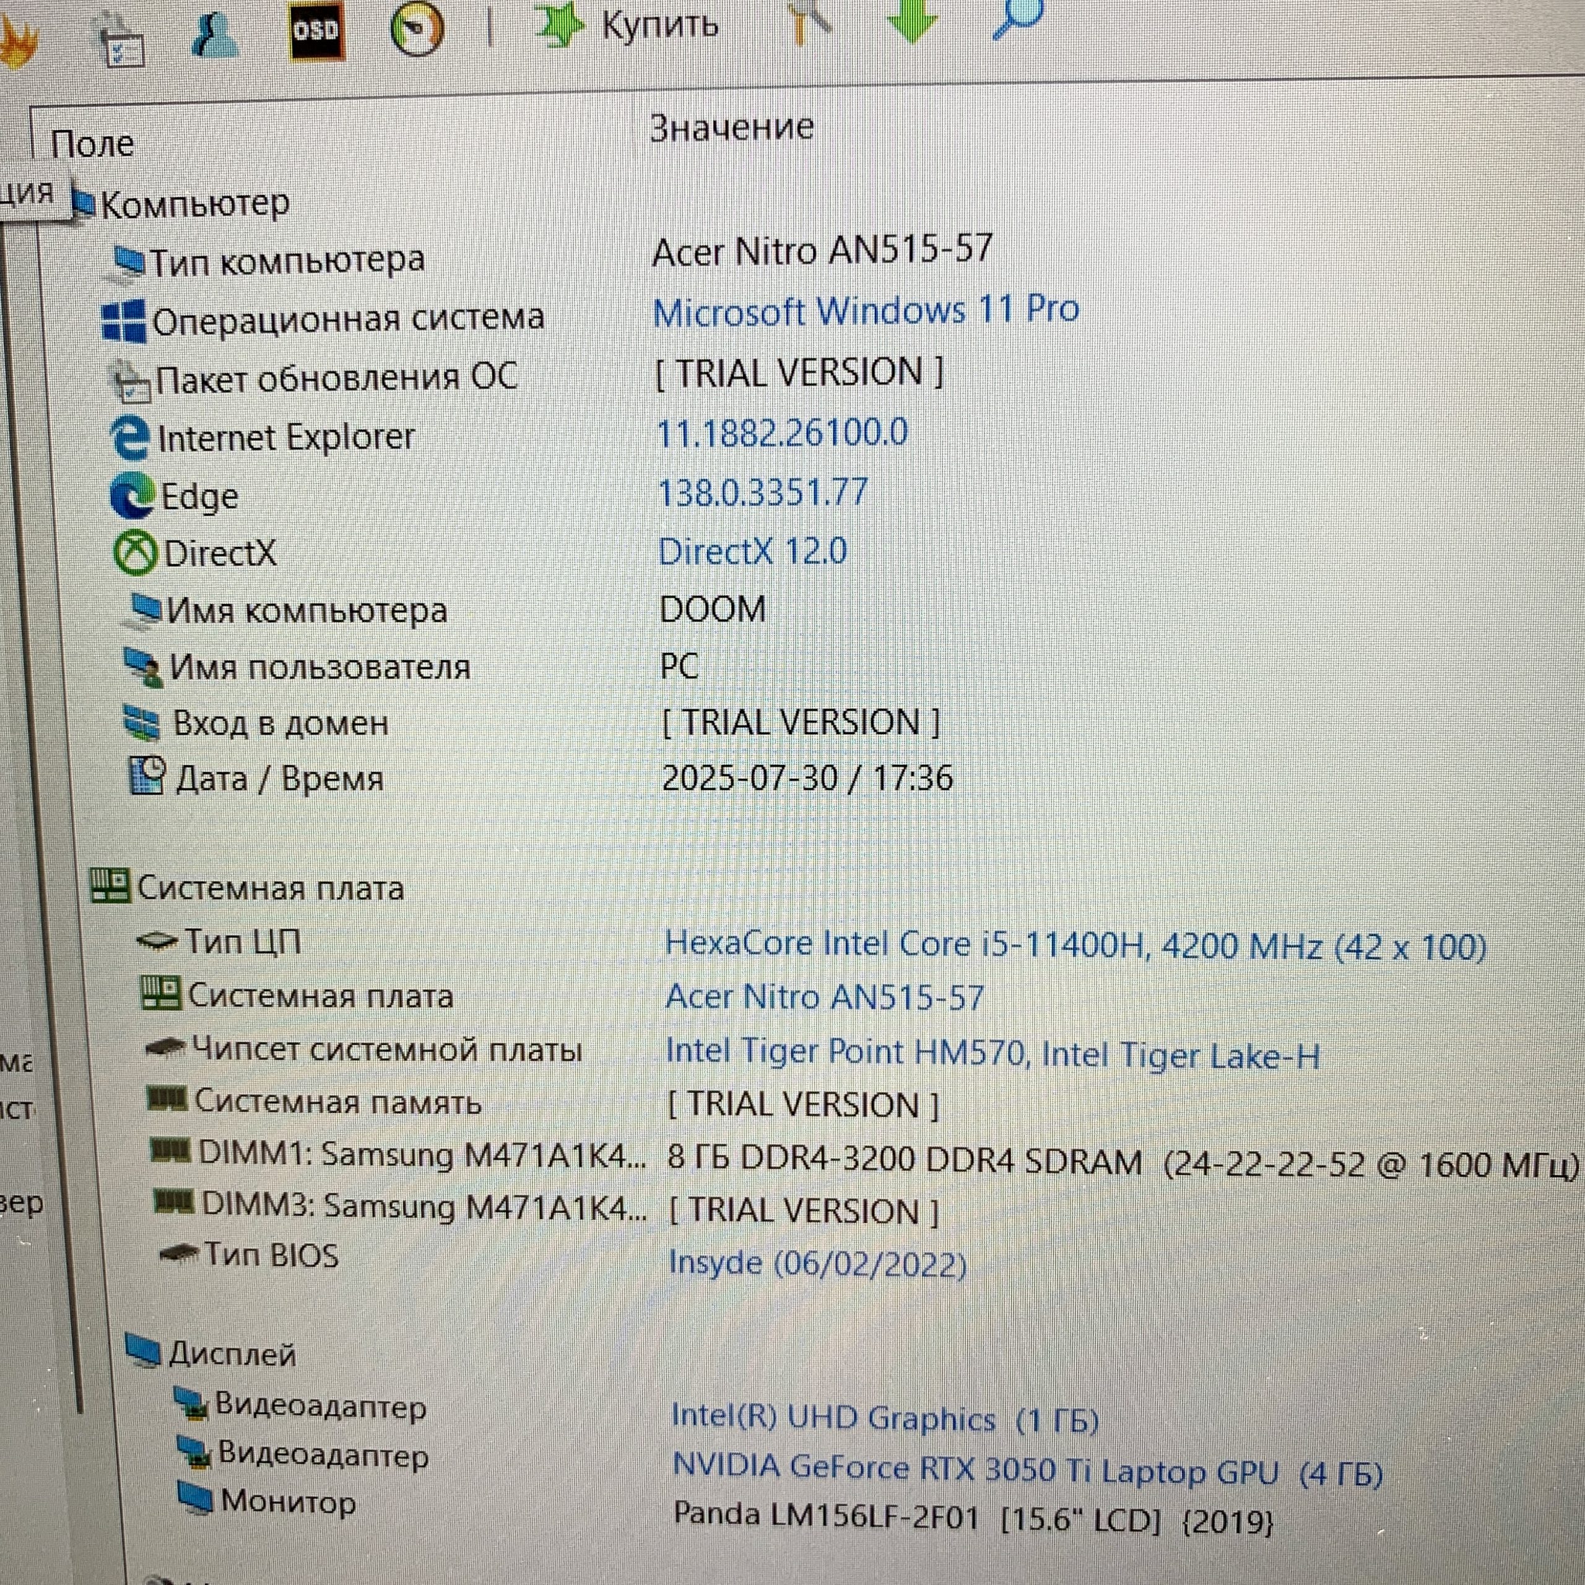This screenshot has width=1585, height=1585.
Task: Select the Системная плата group heading
Action: 269,888
